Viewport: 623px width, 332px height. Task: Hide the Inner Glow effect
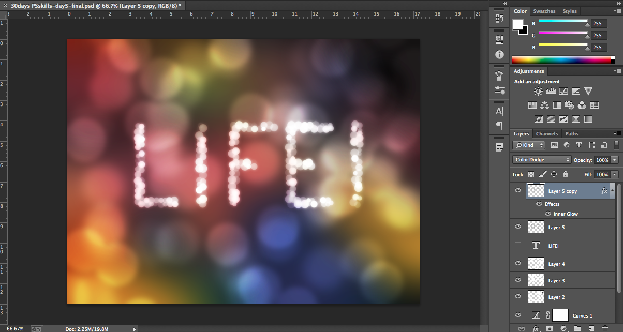click(x=548, y=214)
